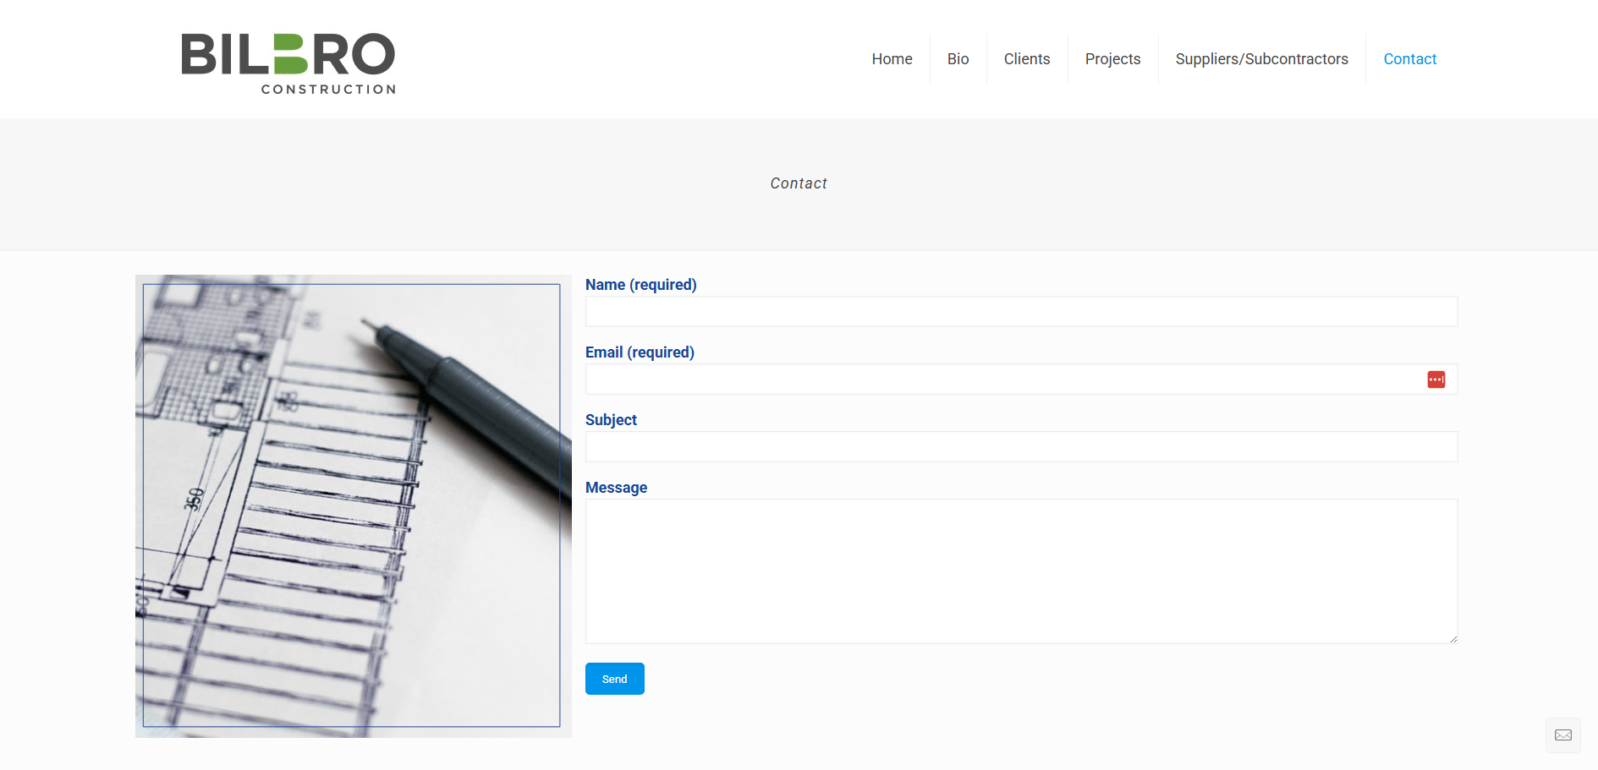Click the "Message" field label
The width and height of the screenshot is (1598, 770).
[616, 488]
